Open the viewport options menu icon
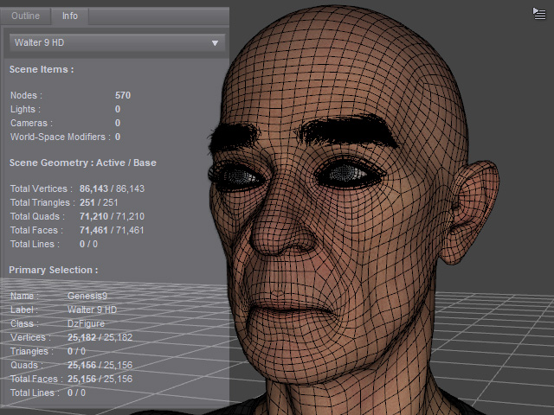554x415 pixels. [539, 14]
